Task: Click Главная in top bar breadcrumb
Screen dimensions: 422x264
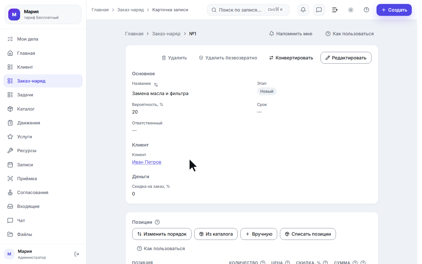Action: (x=100, y=10)
